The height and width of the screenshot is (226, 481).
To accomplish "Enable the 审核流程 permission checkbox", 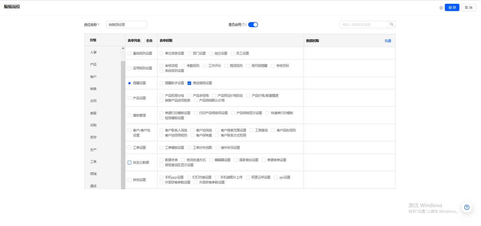I will 162,66.
